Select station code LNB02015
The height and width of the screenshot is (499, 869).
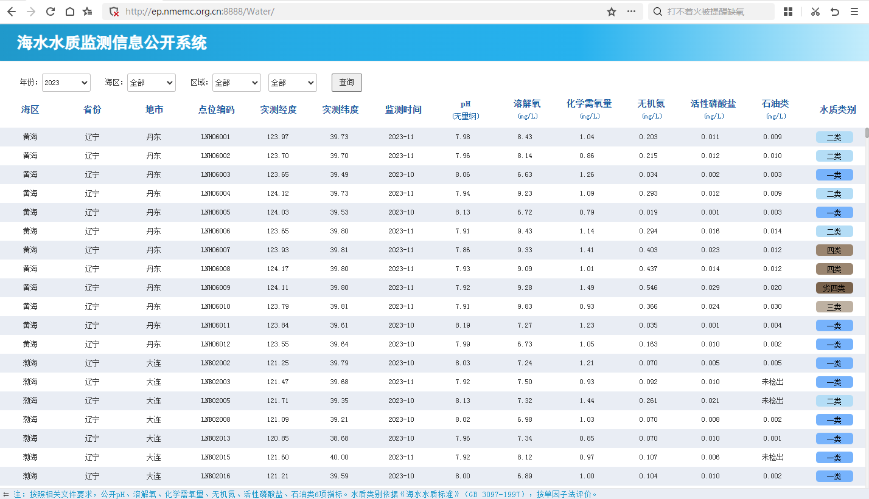coord(216,457)
